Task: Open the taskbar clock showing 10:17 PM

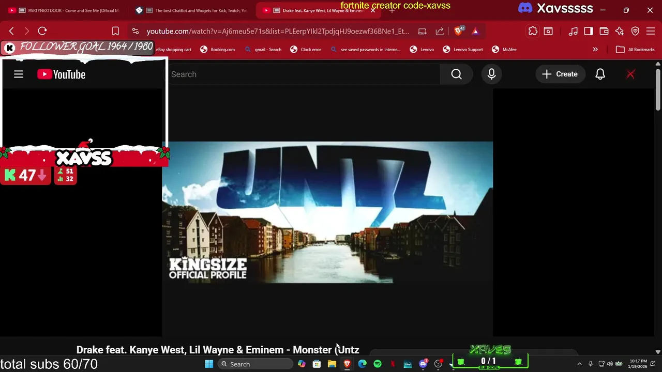Action: pyautogui.click(x=638, y=364)
